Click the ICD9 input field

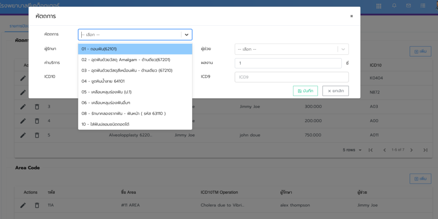pyautogui.click(x=292, y=77)
